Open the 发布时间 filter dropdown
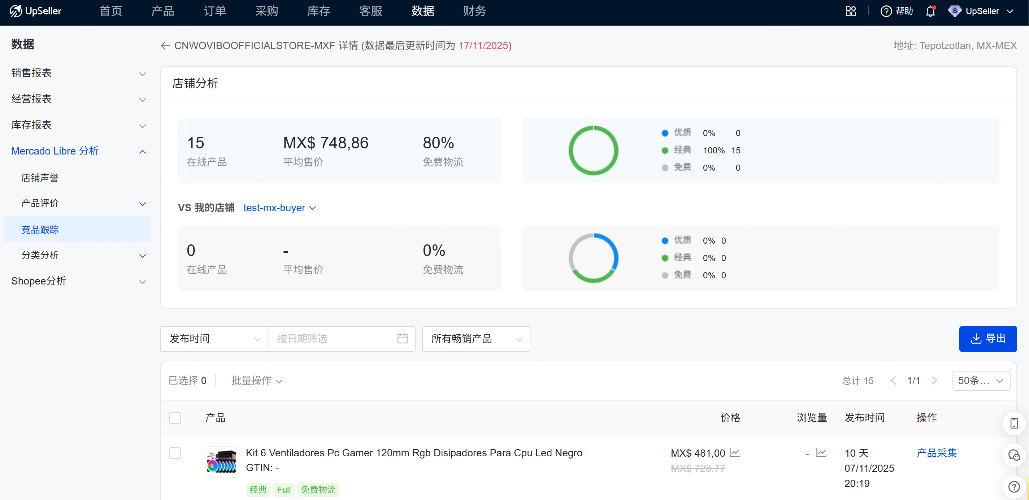 (x=214, y=339)
